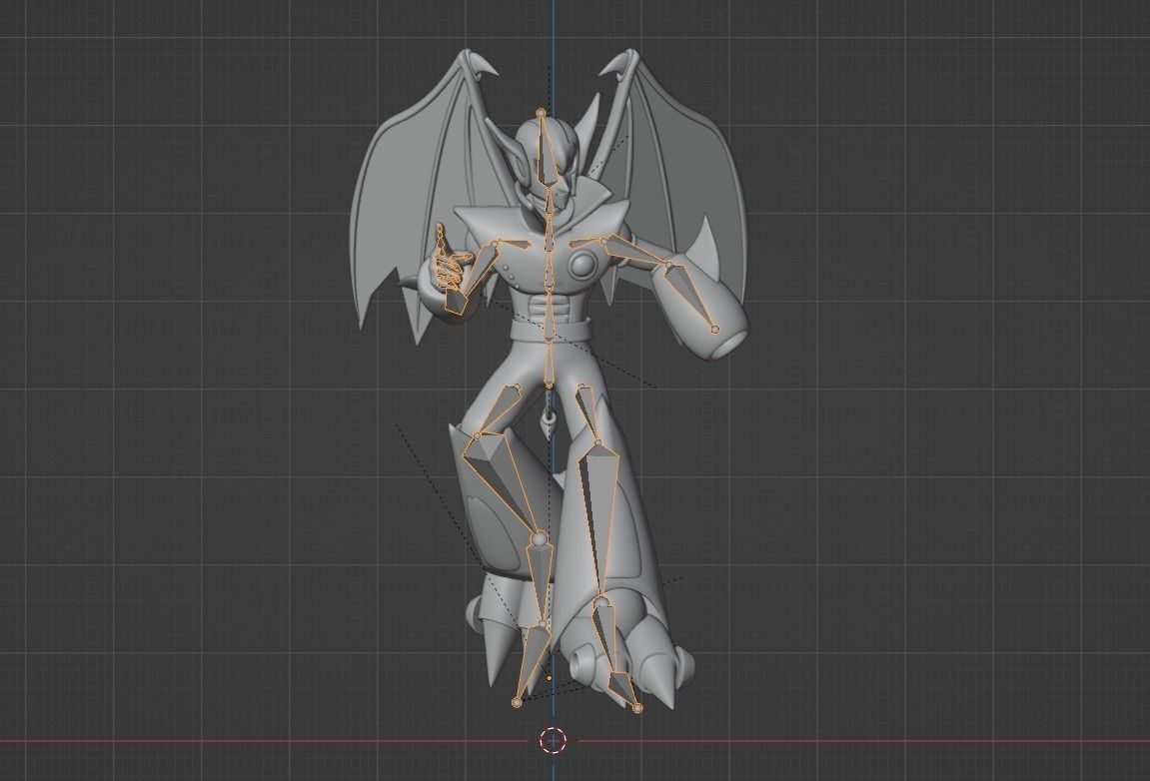Click the ankle joint sphere of the straight leg
The height and width of the screenshot is (781, 1150).
(x=601, y=603)
